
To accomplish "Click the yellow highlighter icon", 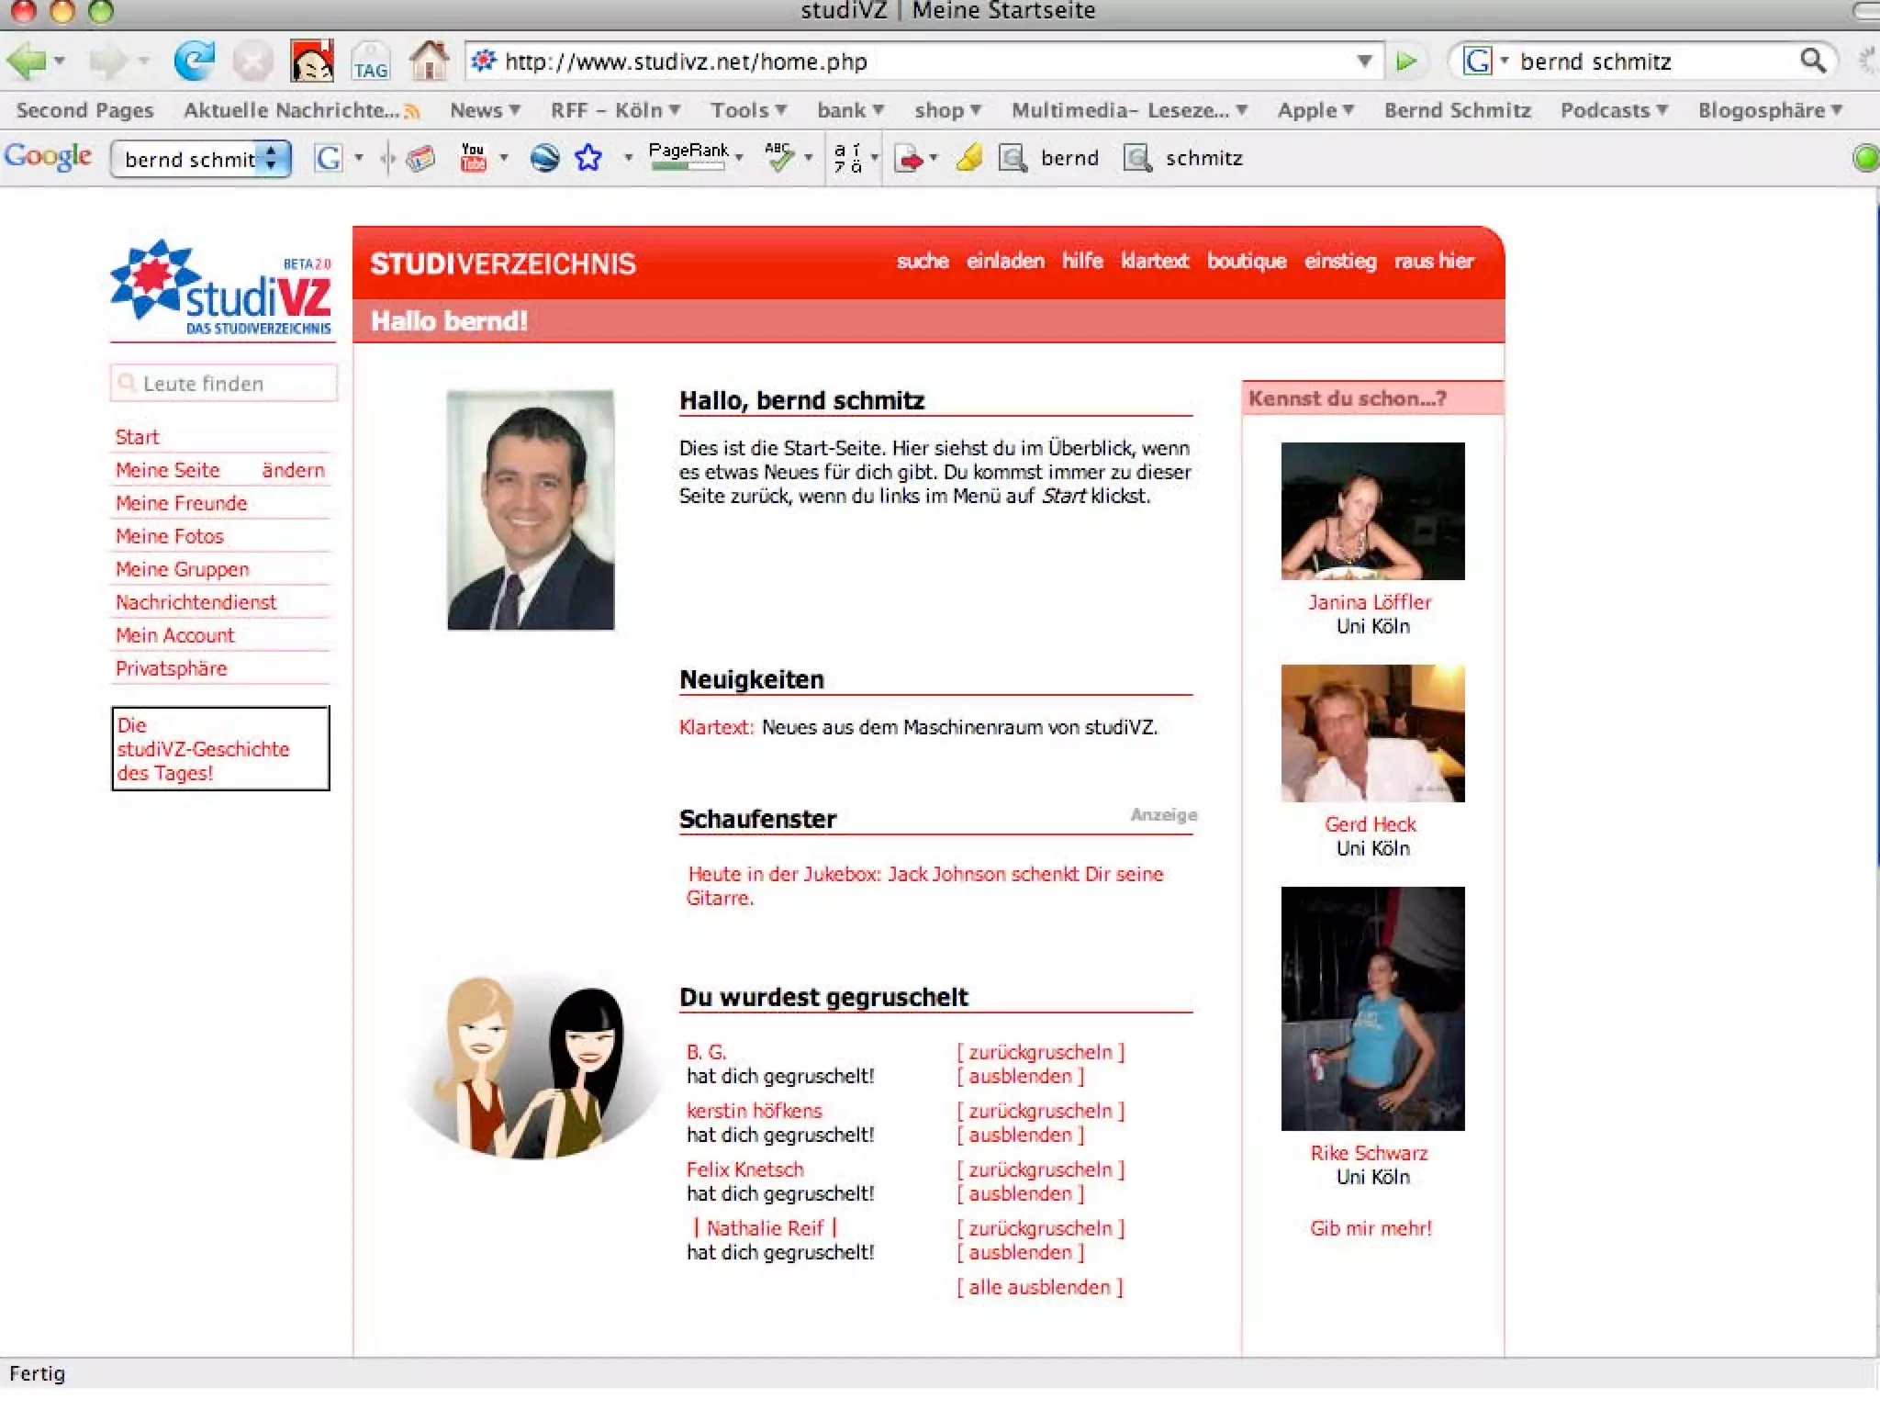I will pos(969,158).
